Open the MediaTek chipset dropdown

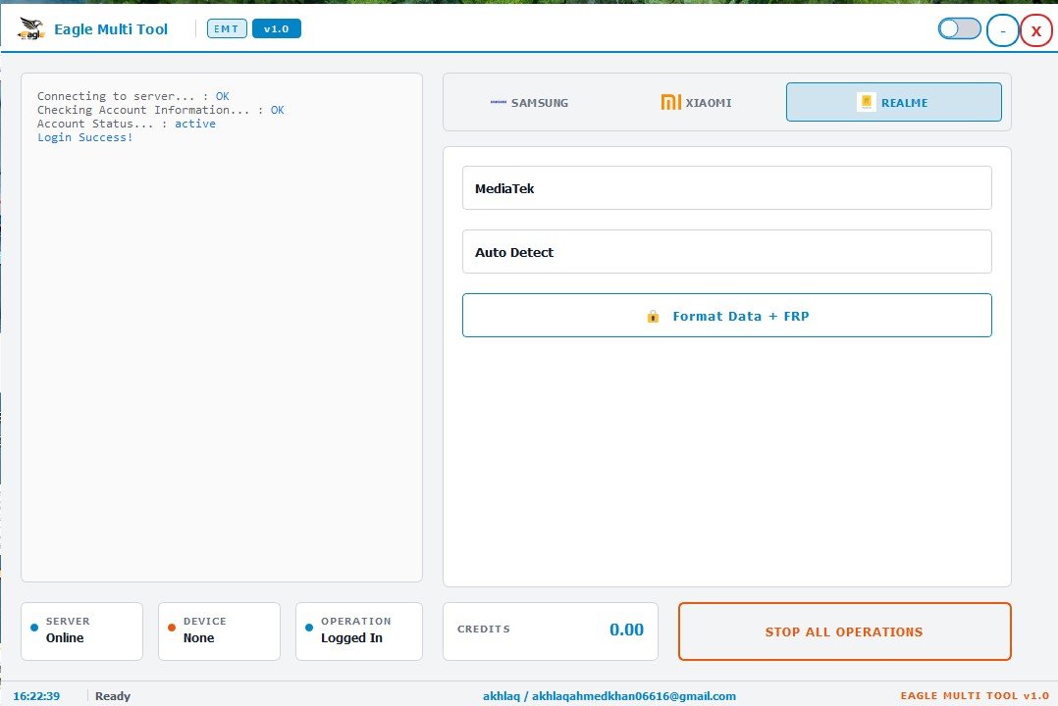726,188
